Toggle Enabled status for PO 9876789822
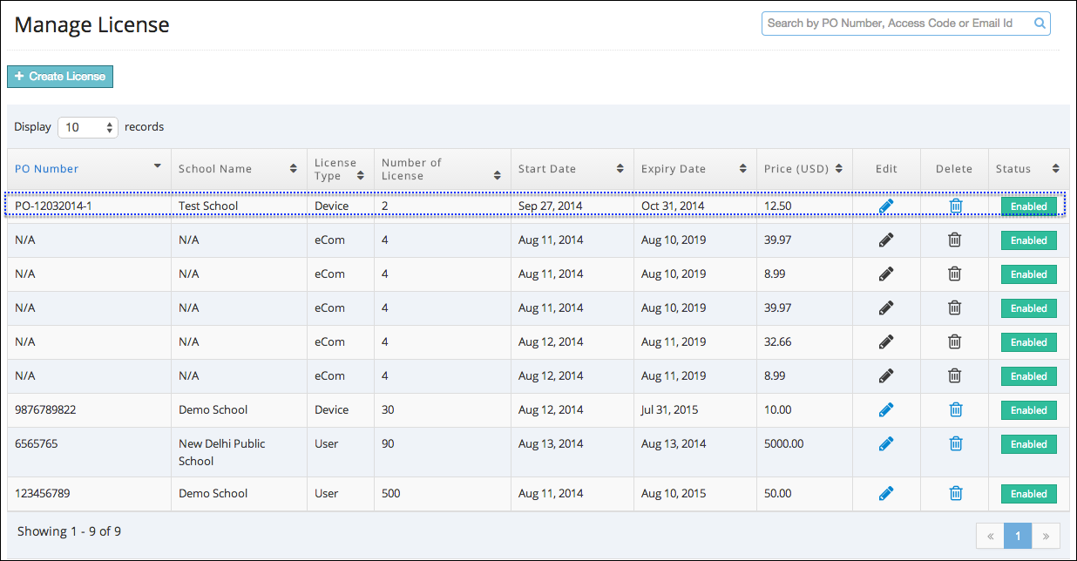This screenshot has height=561, width=1077. 1029,410
